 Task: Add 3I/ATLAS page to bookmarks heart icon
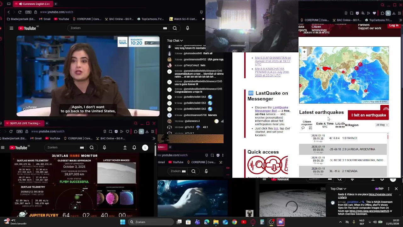128,131
